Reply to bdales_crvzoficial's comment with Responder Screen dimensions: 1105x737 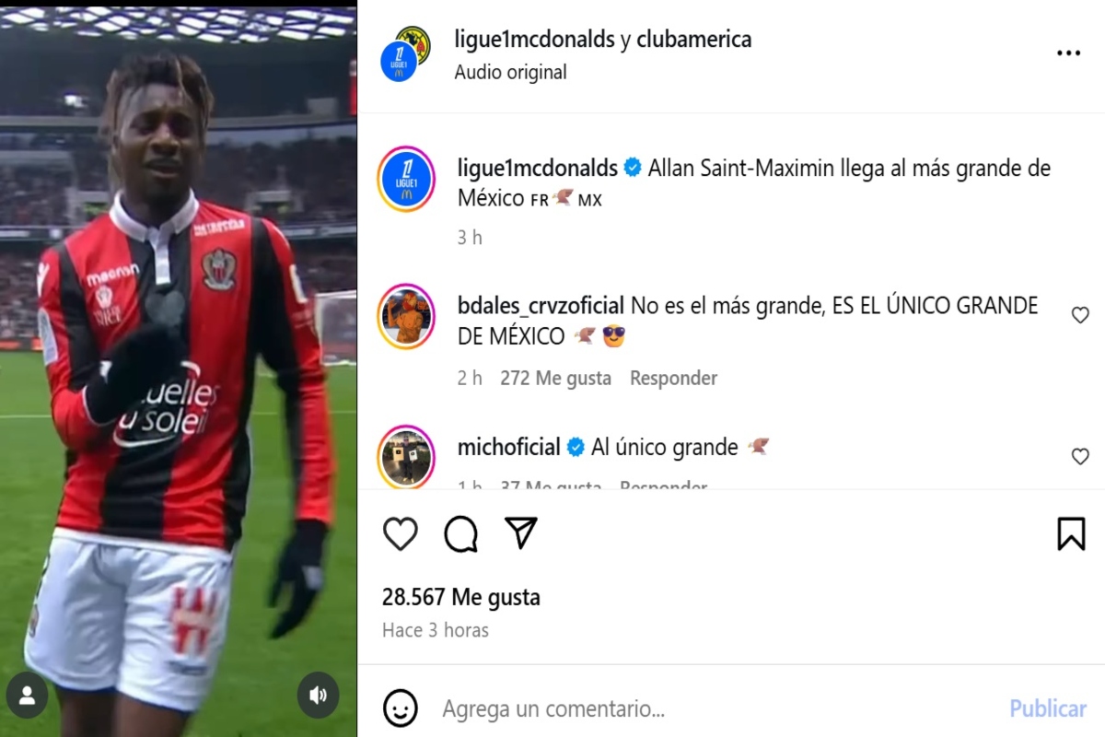[x=673, y=378]
